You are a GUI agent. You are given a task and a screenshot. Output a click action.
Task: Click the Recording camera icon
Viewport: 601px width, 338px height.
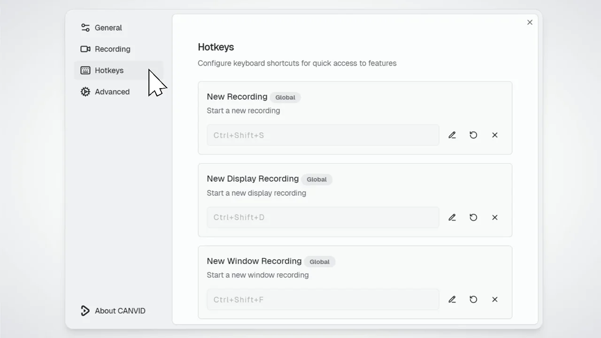pyautogui.click(x=85, y=49)
